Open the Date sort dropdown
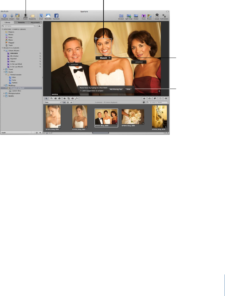 (x=53, y=102)
